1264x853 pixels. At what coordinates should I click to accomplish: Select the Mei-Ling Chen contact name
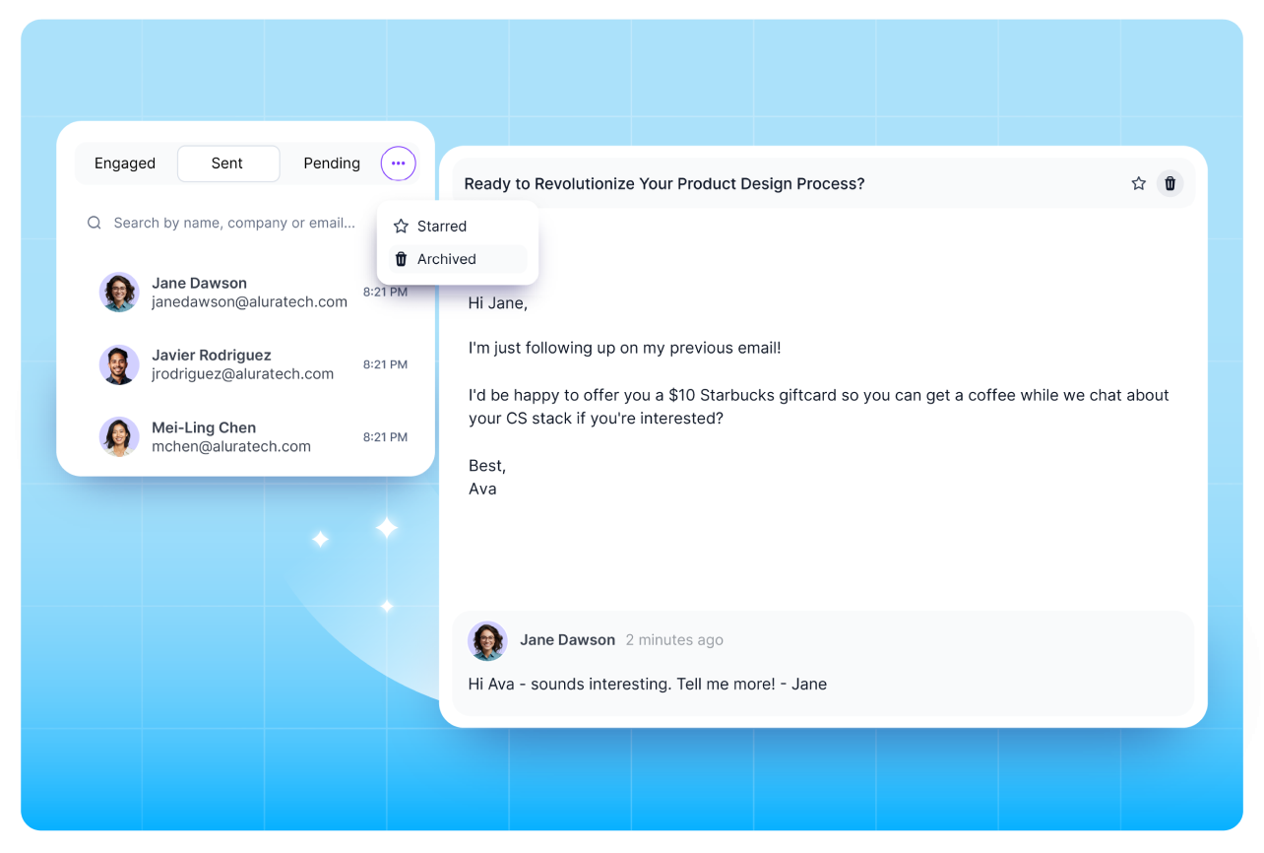204,427
